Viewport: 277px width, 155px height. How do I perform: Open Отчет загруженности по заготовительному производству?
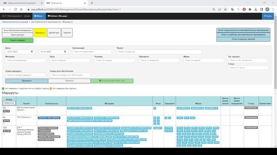tap(243, 30)
